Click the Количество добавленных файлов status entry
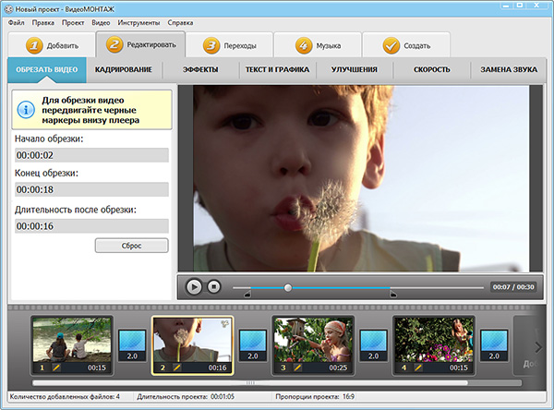Screen dimensions: 554x410 (x=65, y=396)
